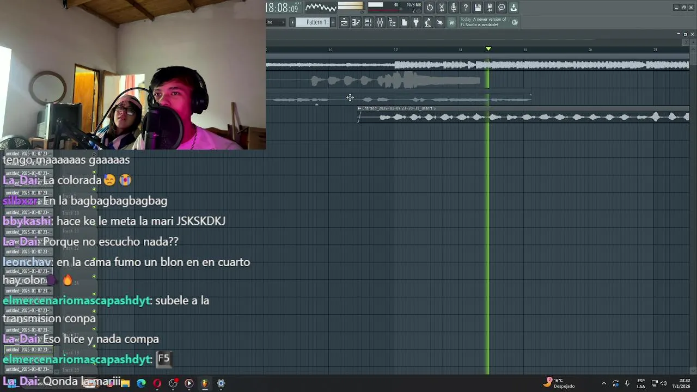The width and height of the screenshot is (697, 392).
Task: Click the project picker pages icon
Action: point(404,22)
